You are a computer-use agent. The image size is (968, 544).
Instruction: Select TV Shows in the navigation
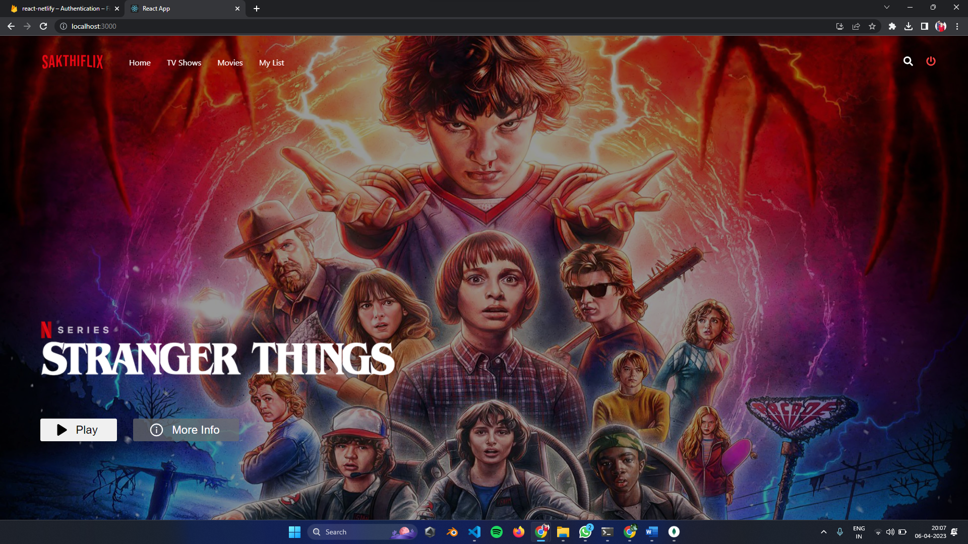pyautogui.click(x=184, y=62)
